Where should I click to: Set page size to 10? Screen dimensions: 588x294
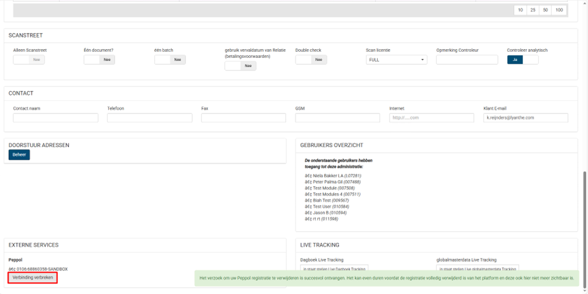pyautogui.click(x=520, y=10)
